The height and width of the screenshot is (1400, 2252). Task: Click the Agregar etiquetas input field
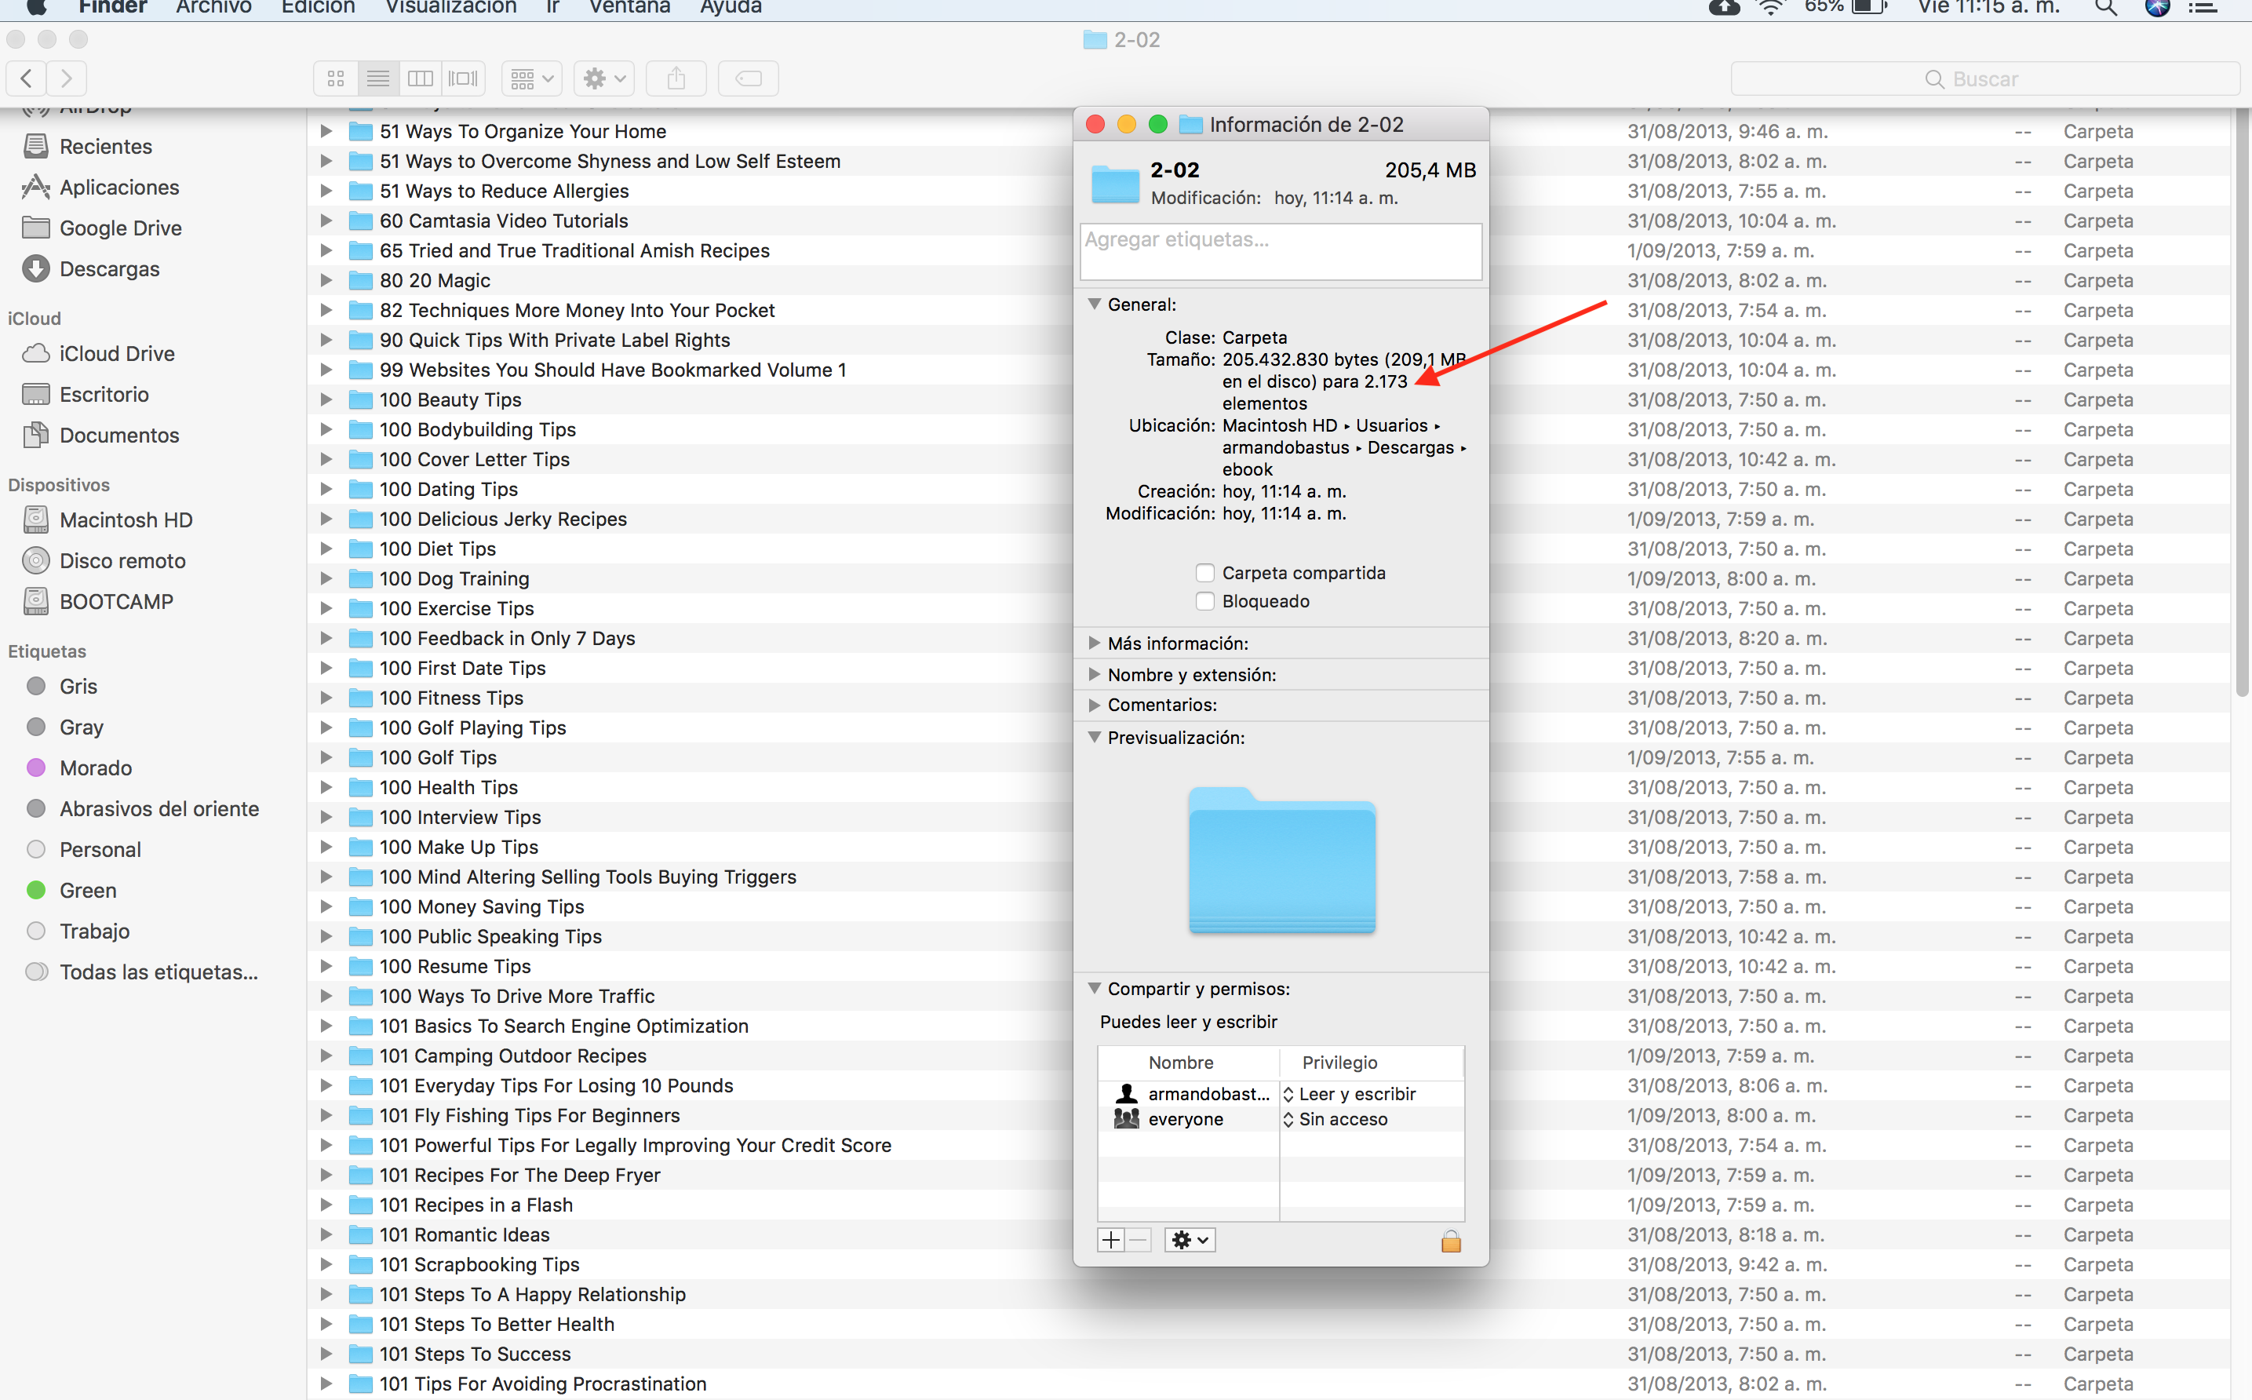pos(1280,251)
